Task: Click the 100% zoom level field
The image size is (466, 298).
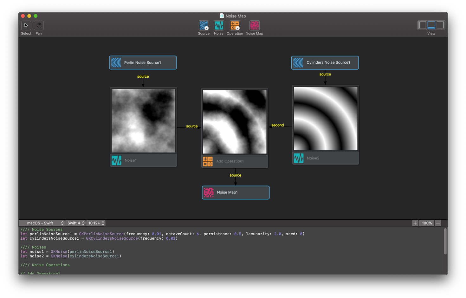Action: tap(427, 223)
